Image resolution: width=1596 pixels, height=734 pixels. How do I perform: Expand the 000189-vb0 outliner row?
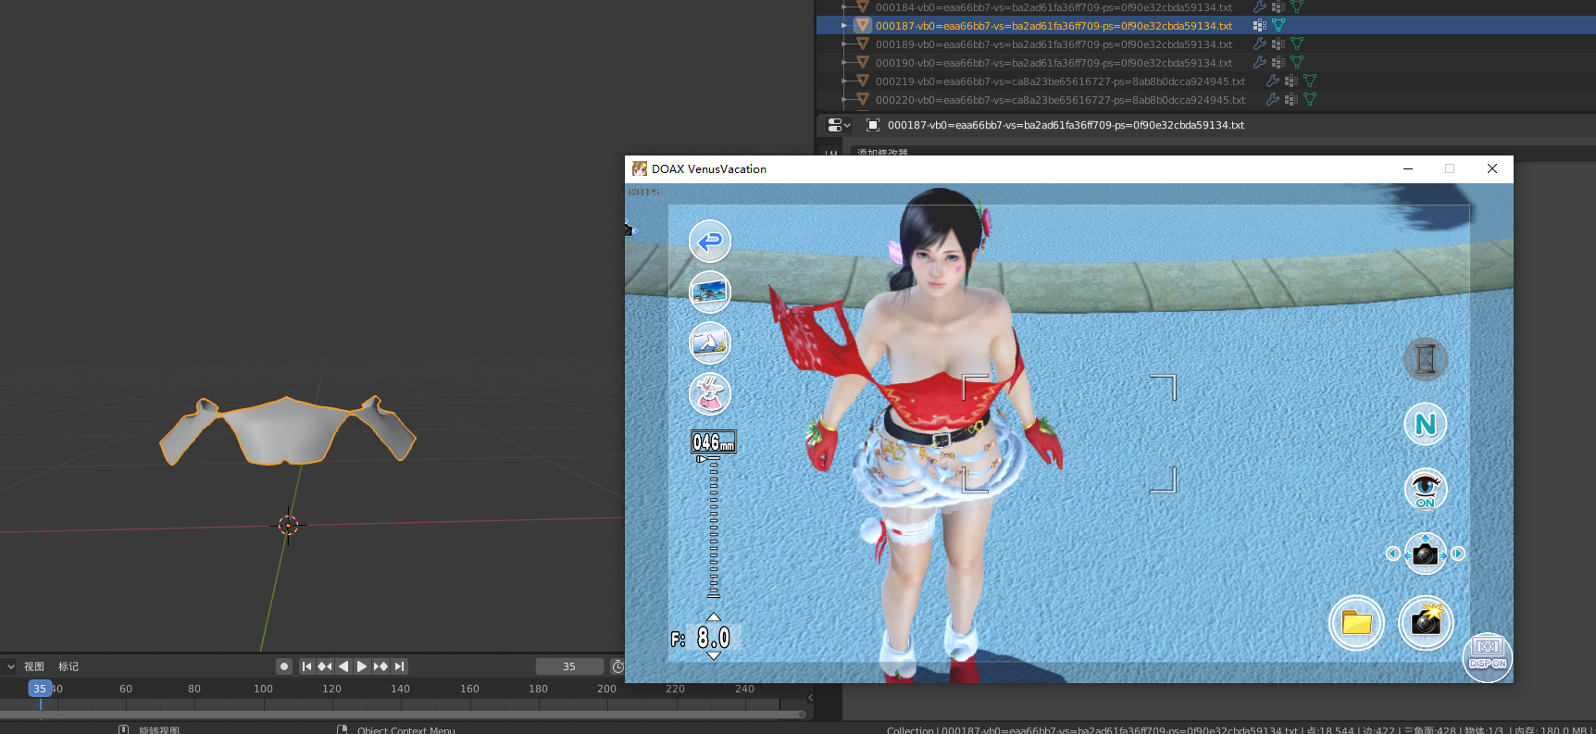pyautogui.click(x=844, y=44)
